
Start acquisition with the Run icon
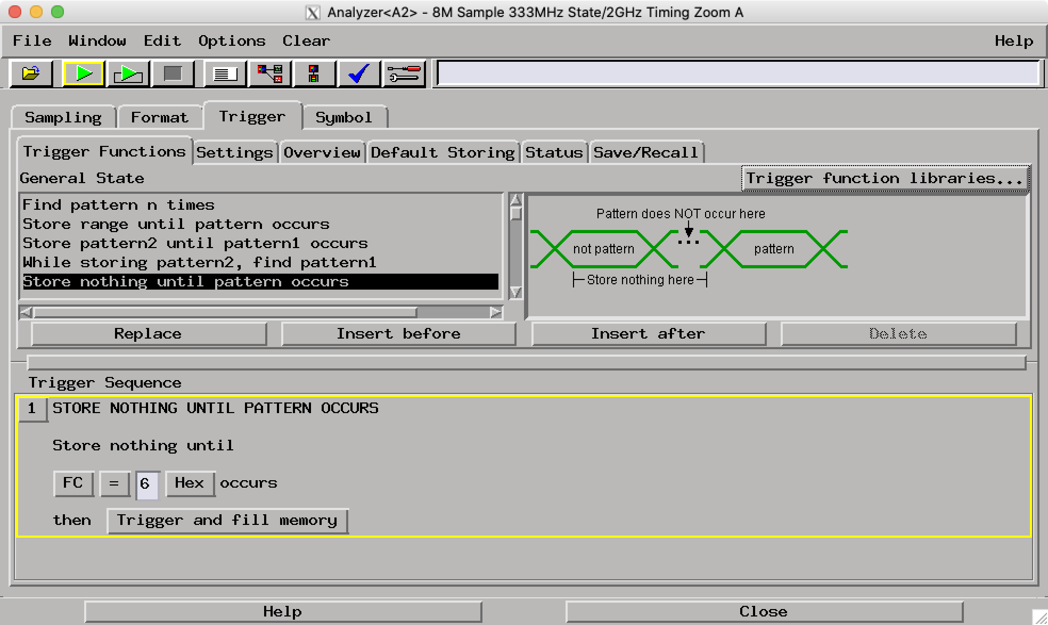(x=83, y=74)
